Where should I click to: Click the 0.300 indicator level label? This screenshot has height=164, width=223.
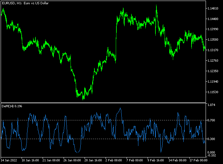pos(211,139)
